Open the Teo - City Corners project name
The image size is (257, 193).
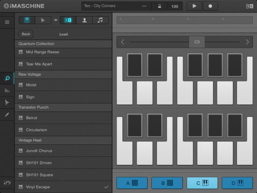(100, 6)
